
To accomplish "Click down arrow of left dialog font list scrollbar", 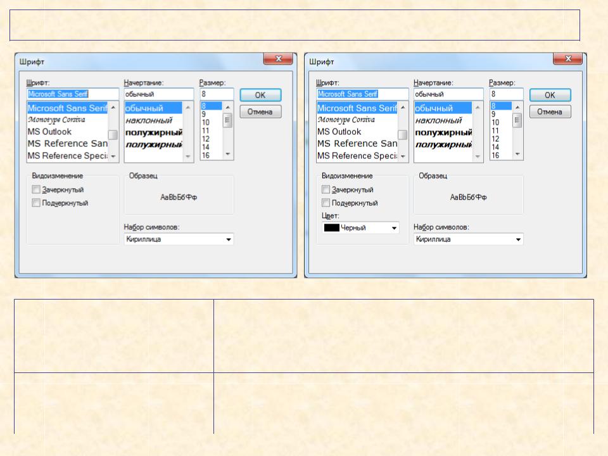I will click(113, 156).
